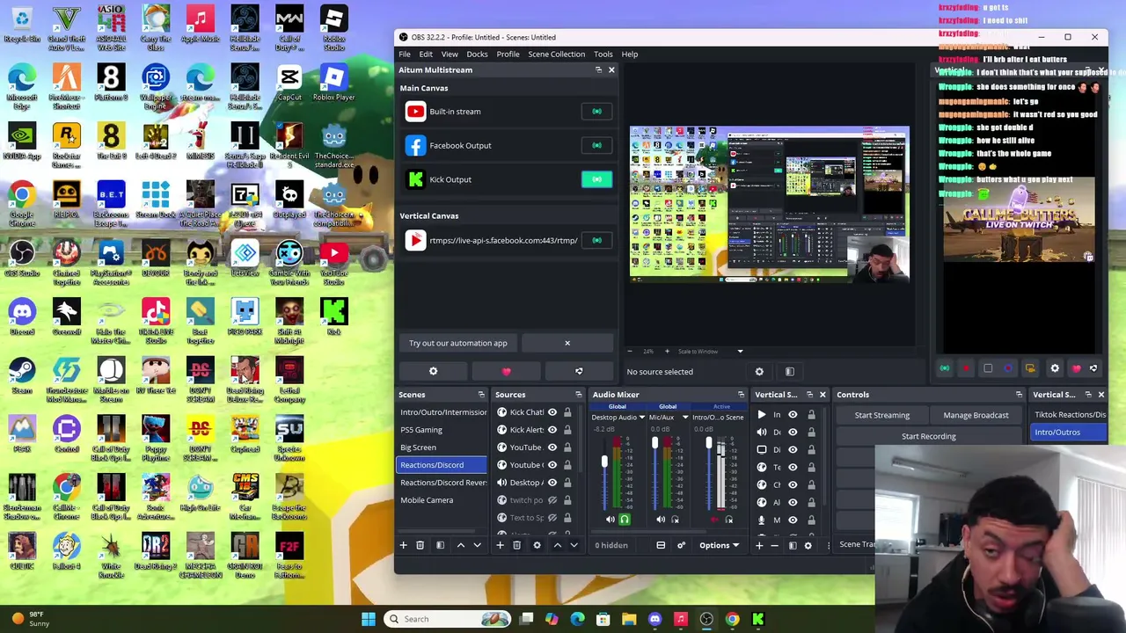Viewport: 1126px width, 633px height.
Task: Click Manage Broadcast button
Action: pyautogui.click(x=976, y=415)
